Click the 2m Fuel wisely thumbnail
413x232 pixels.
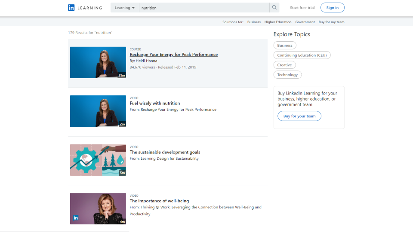click(98, 111)
